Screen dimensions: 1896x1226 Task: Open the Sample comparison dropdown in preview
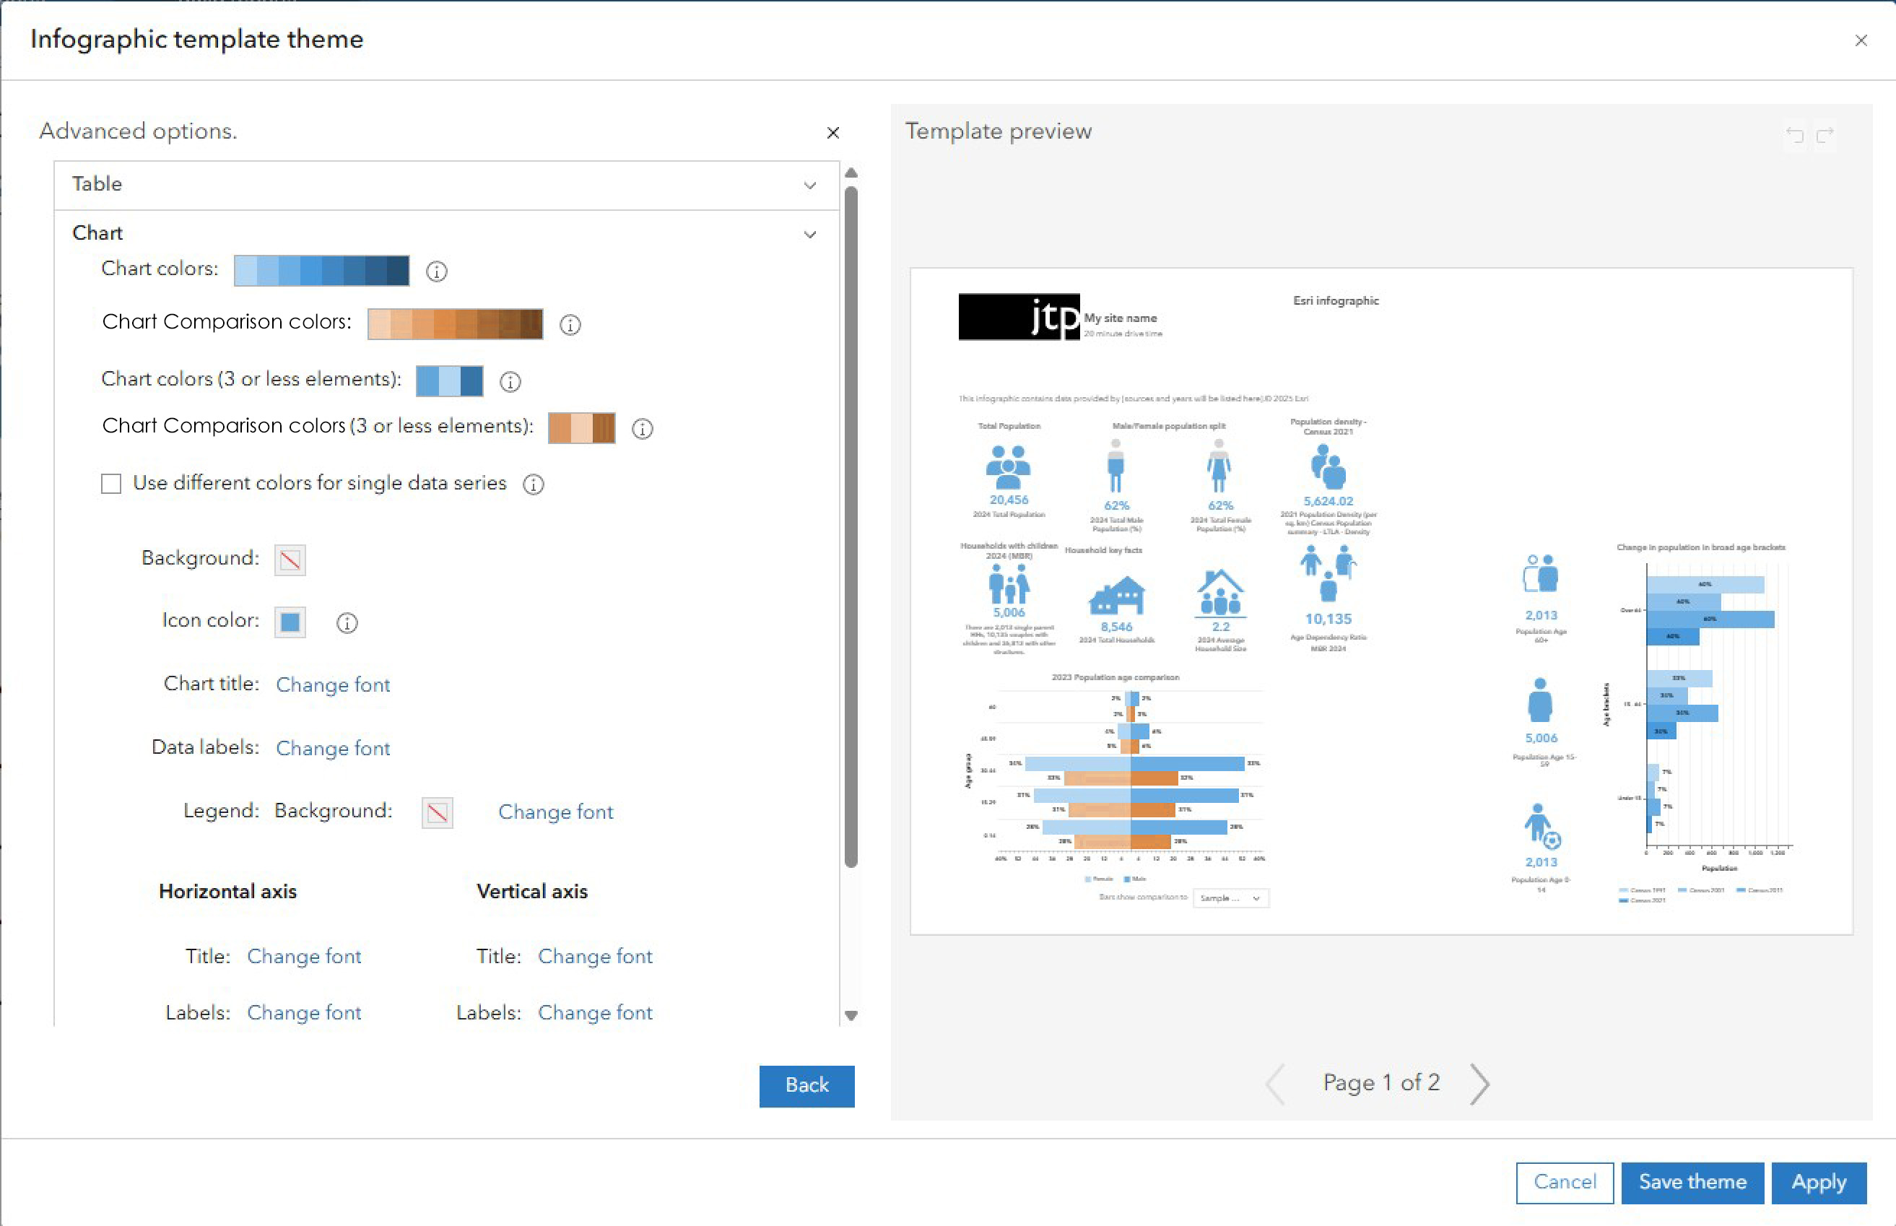[x=1230, y=898]
